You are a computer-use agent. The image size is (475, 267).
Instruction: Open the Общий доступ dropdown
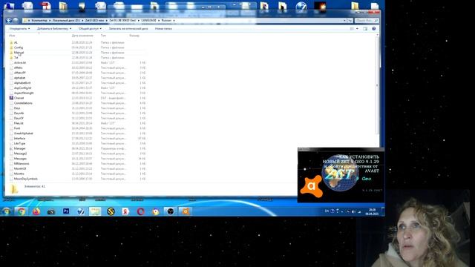(x=90, y=28)
